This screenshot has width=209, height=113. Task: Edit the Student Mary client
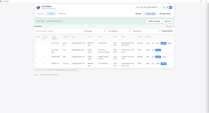[153, 57]
